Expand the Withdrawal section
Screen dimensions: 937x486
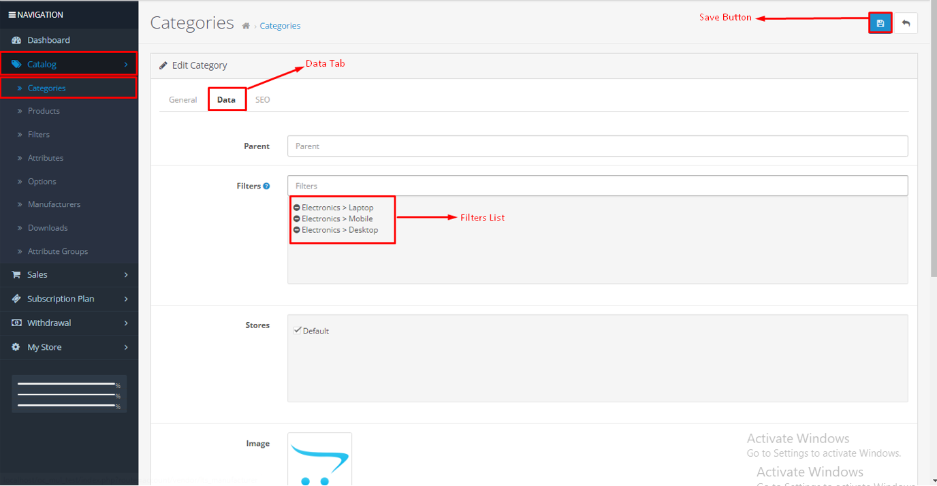click(126, 323)
